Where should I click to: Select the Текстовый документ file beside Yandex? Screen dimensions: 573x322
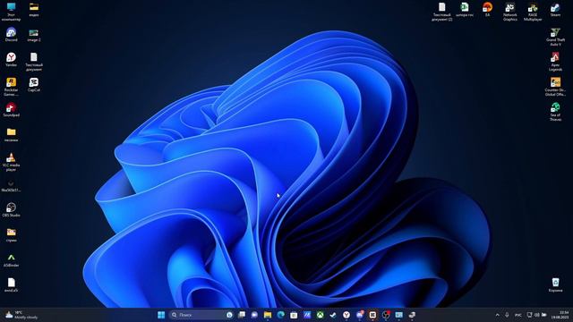point(34,62)
